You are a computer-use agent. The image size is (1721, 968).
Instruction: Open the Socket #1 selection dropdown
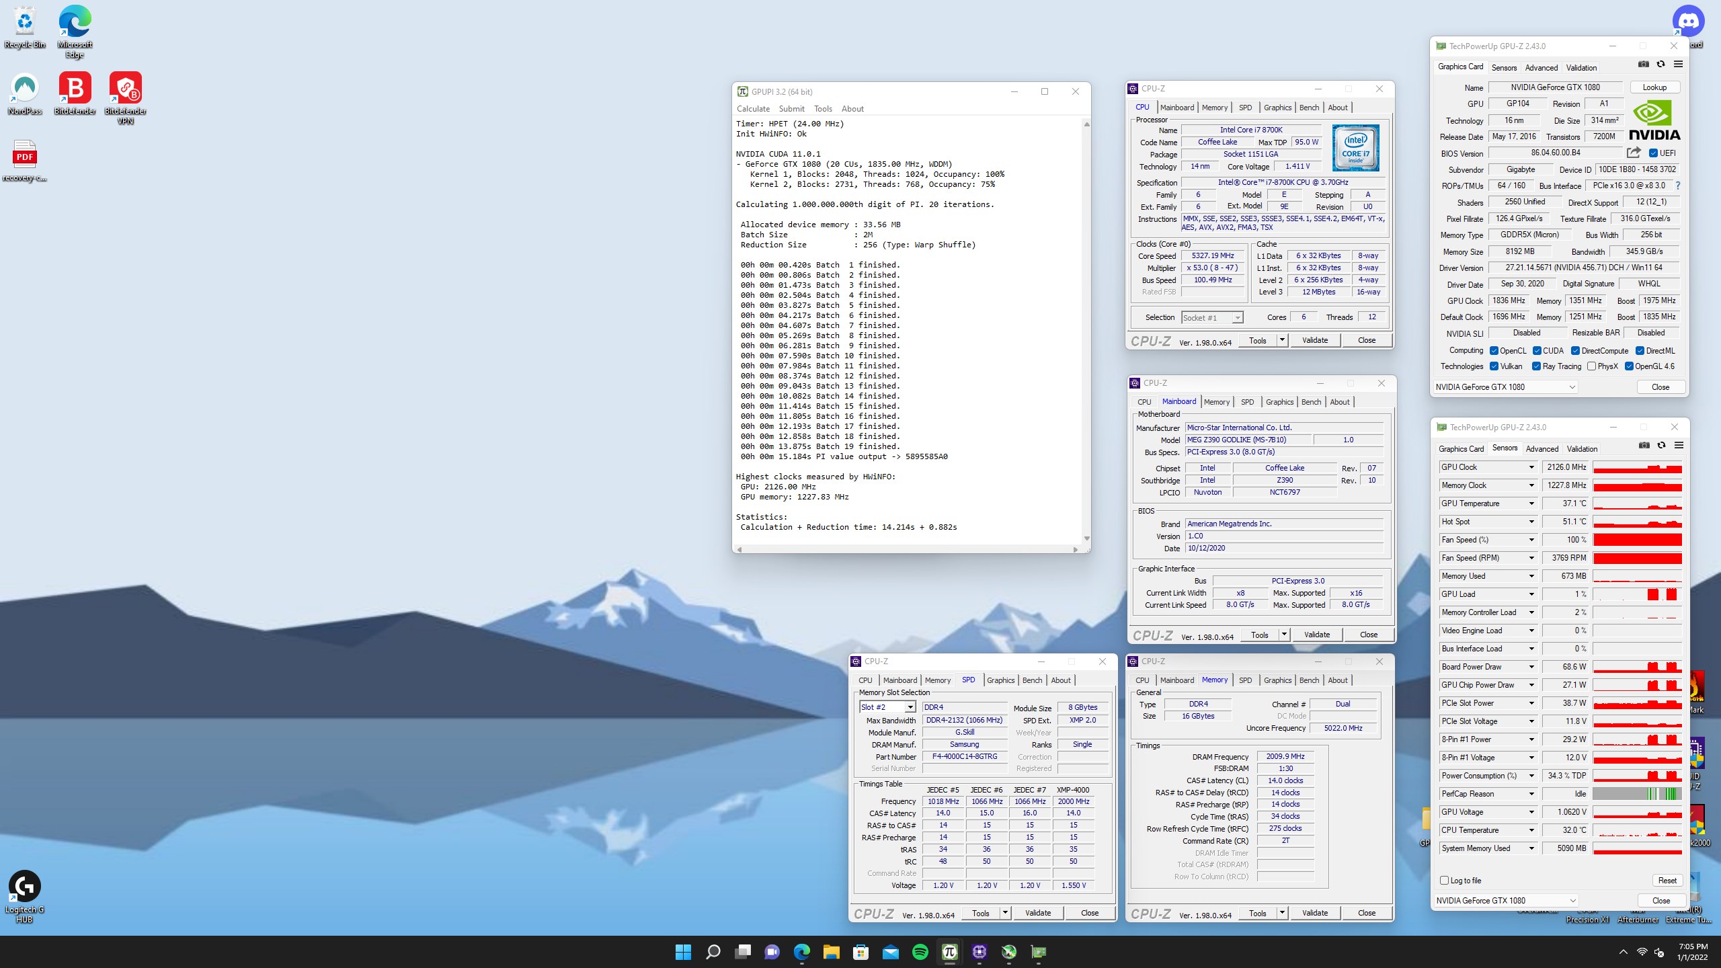click(1213, 318)
